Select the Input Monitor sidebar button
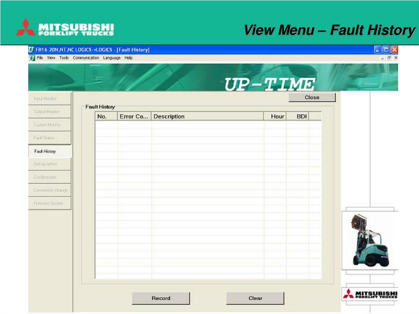Screen dimensions: 419x314 click(x=50, y=99)
